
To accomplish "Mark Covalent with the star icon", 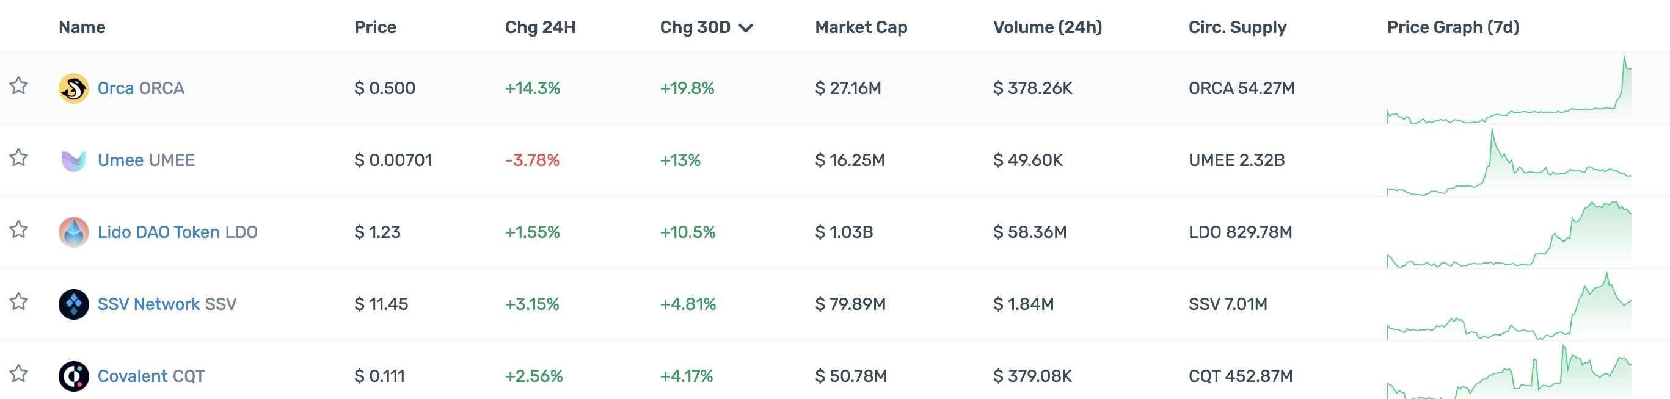I will coord(19,373).
